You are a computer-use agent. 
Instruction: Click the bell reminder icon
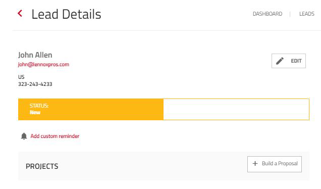point(24,136)
